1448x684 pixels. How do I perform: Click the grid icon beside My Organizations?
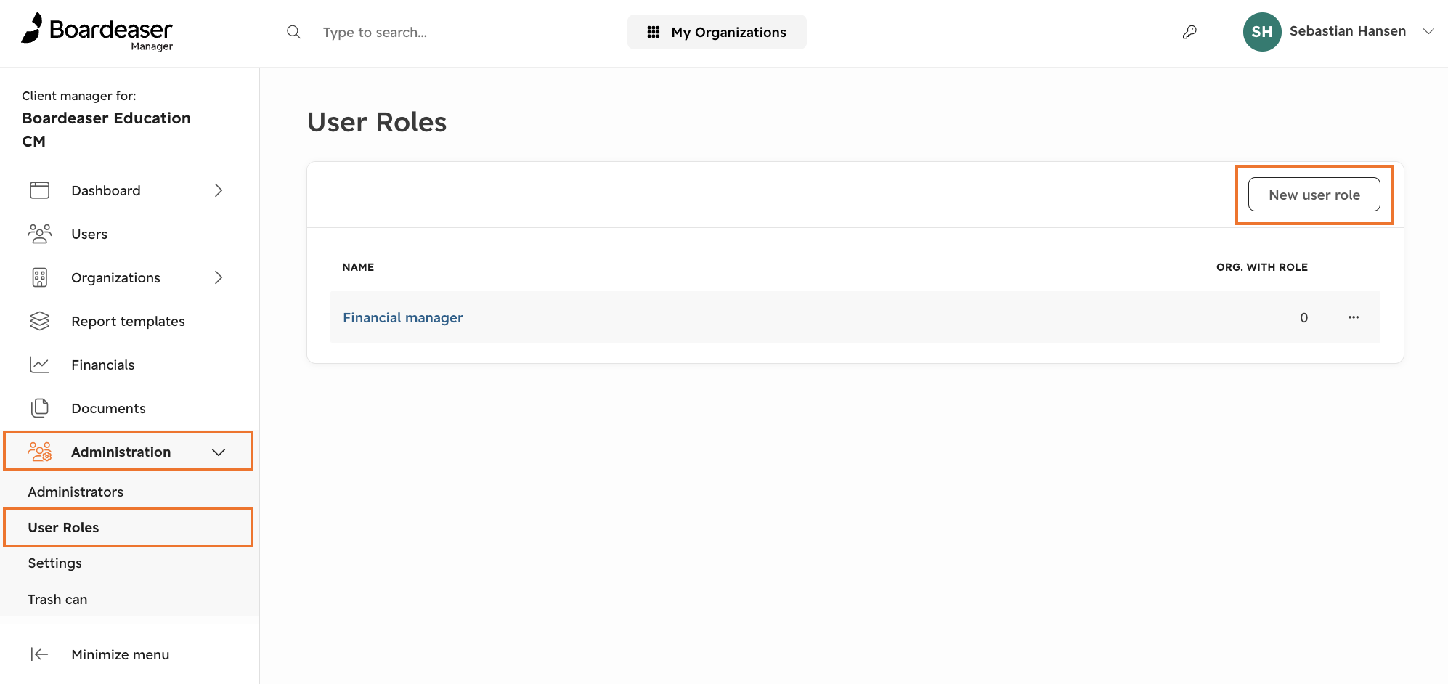[x=654, y=32]
